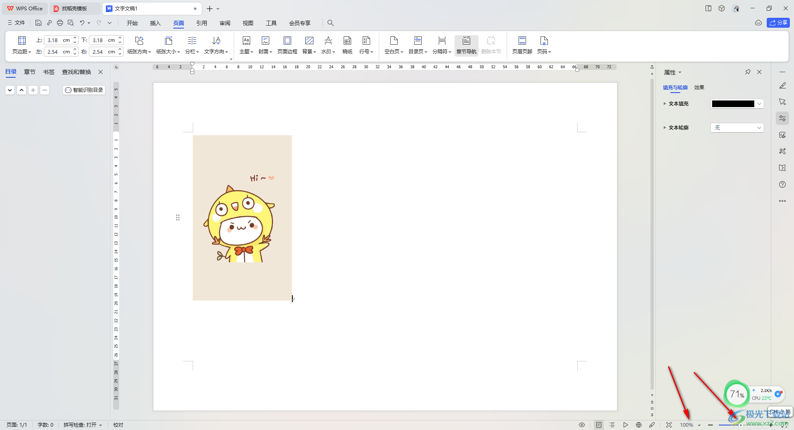Open 纸张大小 paper size options

click(168, 45)
